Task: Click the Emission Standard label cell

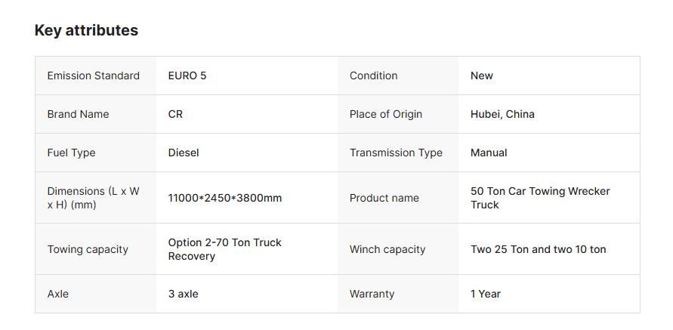Action: click(93, 76)
